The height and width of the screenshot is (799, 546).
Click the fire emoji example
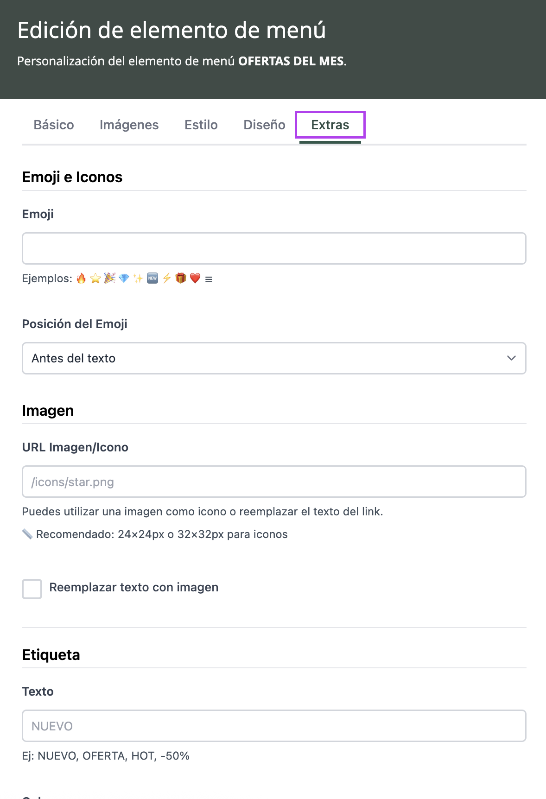82,279
